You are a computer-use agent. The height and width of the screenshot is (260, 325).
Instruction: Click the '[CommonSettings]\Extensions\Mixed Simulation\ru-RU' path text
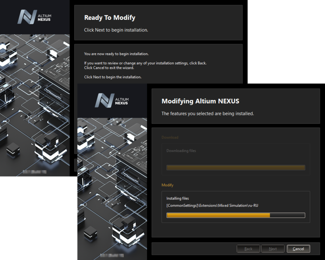click(212, 206)
